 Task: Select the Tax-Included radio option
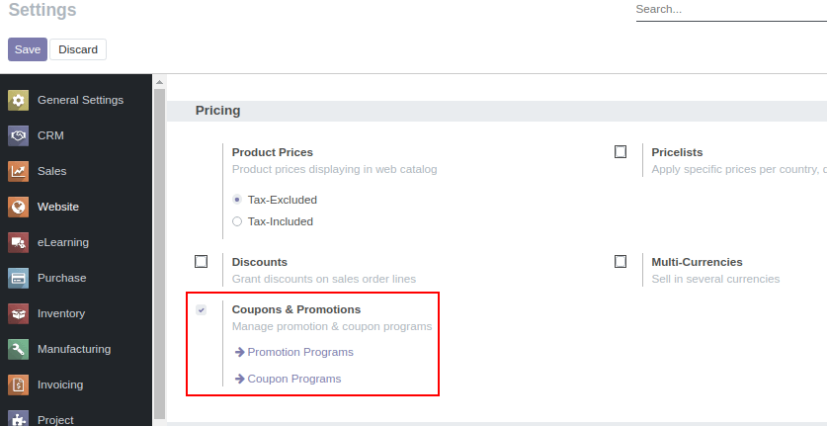(237, 221)
